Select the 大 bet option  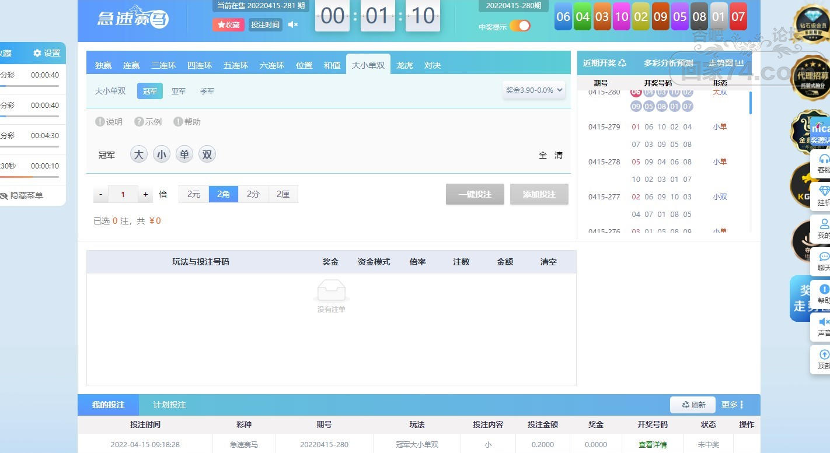pyautogui.click(x=138, y=154)
